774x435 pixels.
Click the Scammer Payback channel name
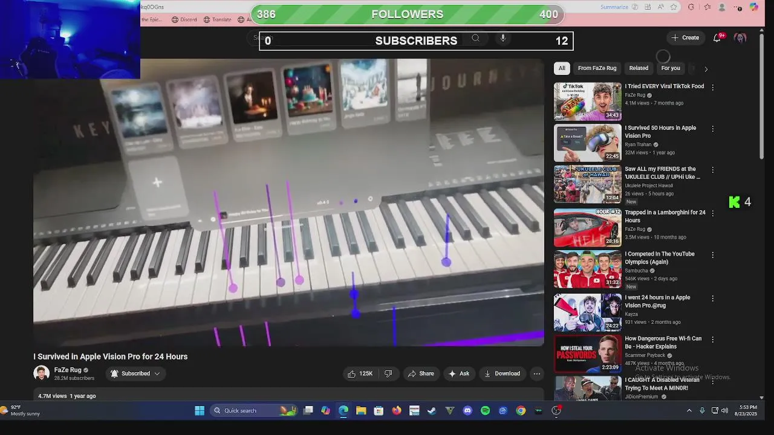[645, 355]
